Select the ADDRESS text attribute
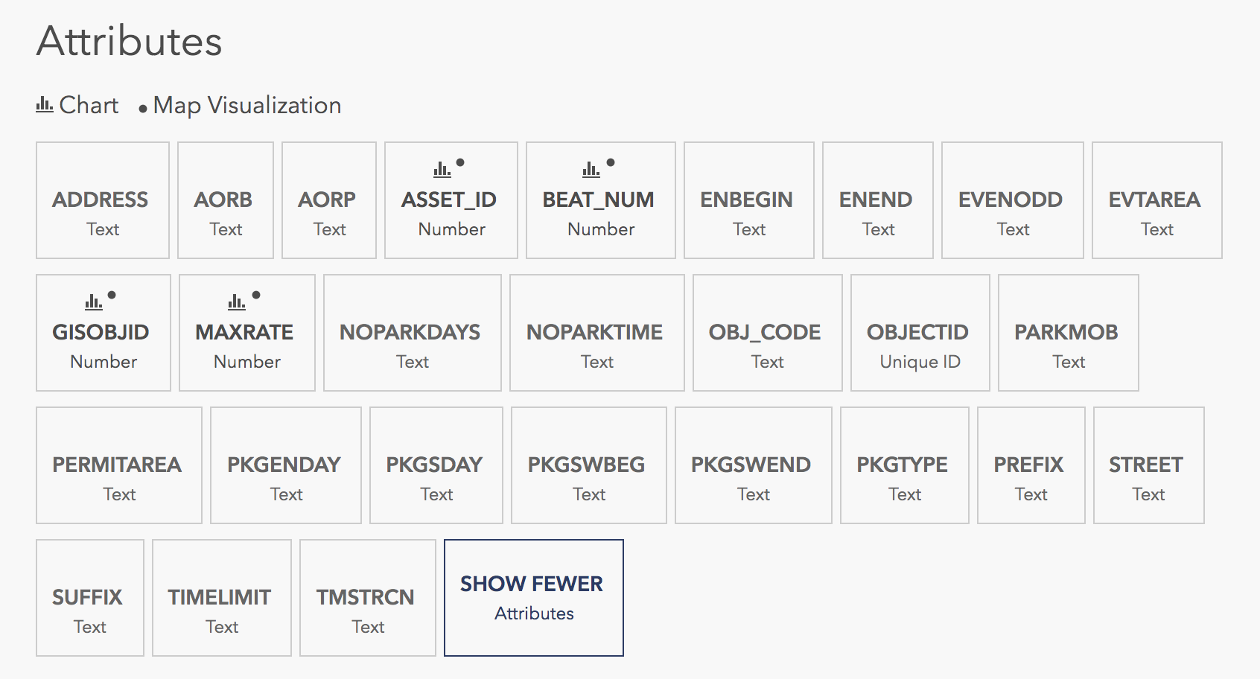 pos(103,201)
